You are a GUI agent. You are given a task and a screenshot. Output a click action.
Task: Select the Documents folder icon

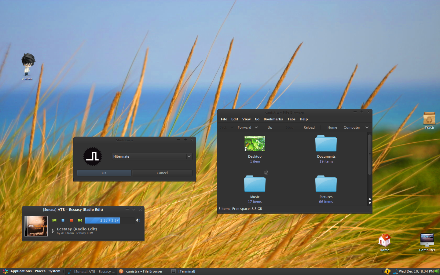pos(326,143)
